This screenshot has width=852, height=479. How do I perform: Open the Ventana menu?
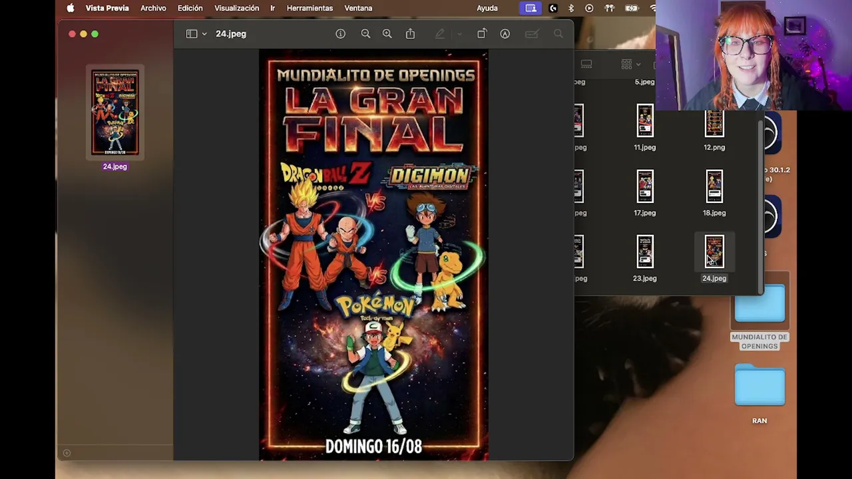[358, 8]
